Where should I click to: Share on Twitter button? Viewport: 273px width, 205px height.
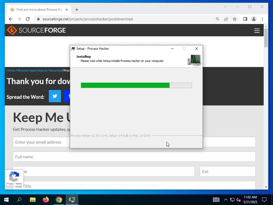click(55, 96)
